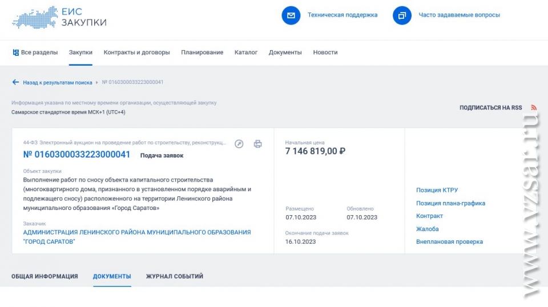548x307 pixels.
Task: Switch to ЖУРНАЛ СОБЫТИЙ tab
Action: [x=175, y=276]
